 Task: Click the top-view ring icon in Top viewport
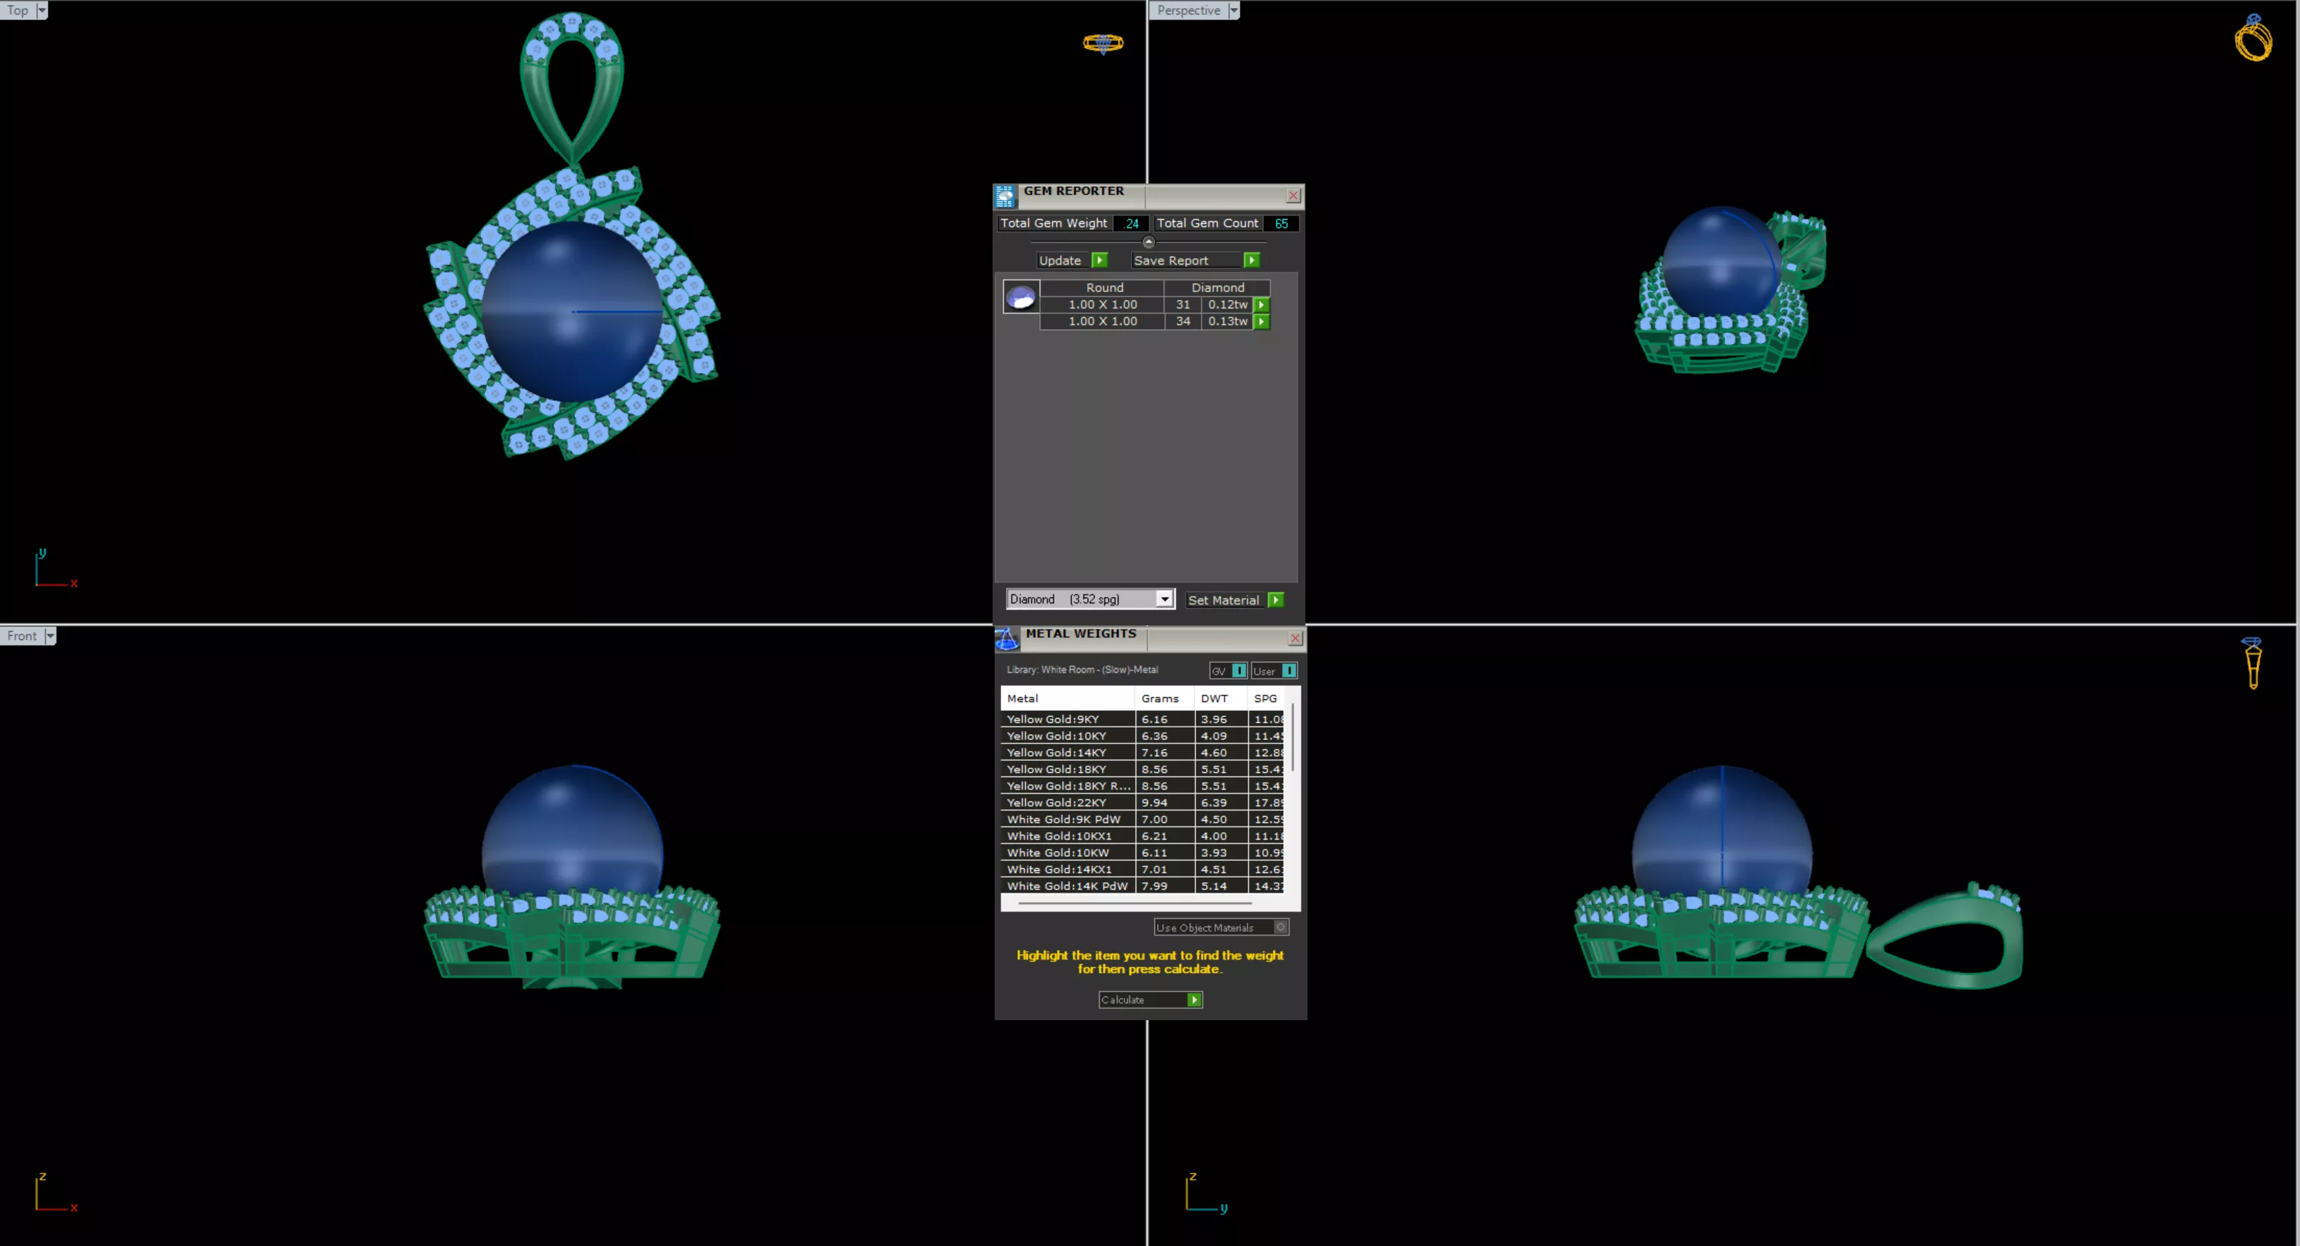[1102, 43]
